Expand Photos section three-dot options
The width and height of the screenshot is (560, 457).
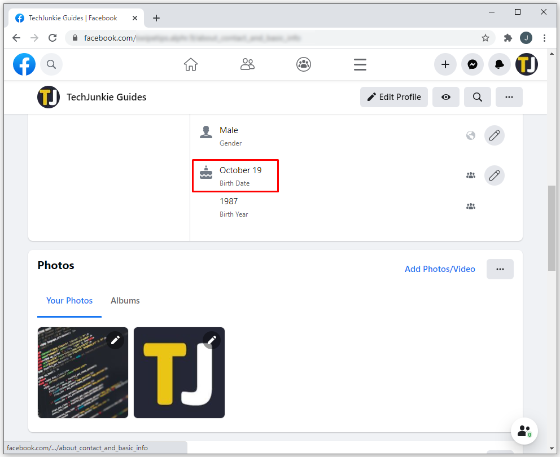coord(500,269)
